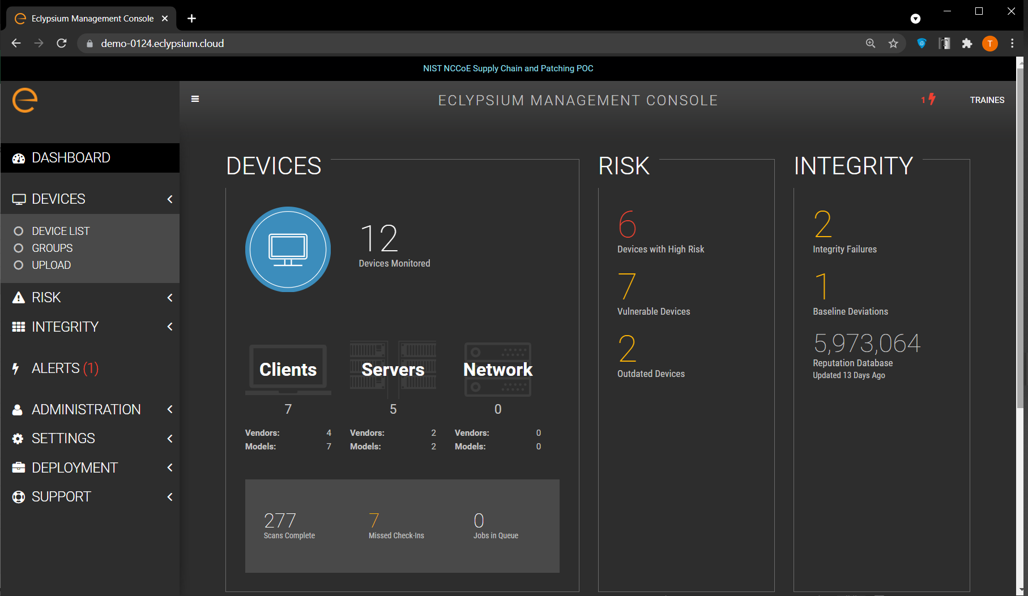Click the Risk warning triangle icon
The image size is (1028, 596).
19,298
